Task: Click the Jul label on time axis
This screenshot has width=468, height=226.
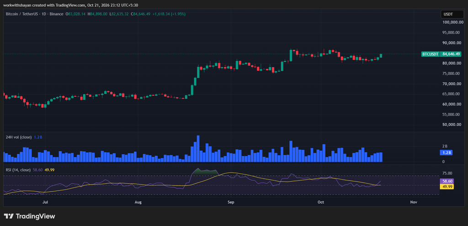Action: pos(45,202)
